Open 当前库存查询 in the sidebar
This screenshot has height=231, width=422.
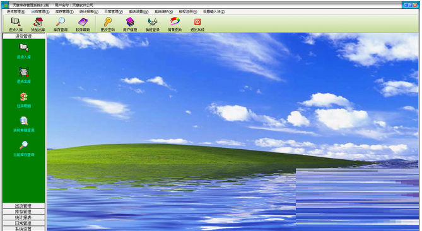(24, 149)
